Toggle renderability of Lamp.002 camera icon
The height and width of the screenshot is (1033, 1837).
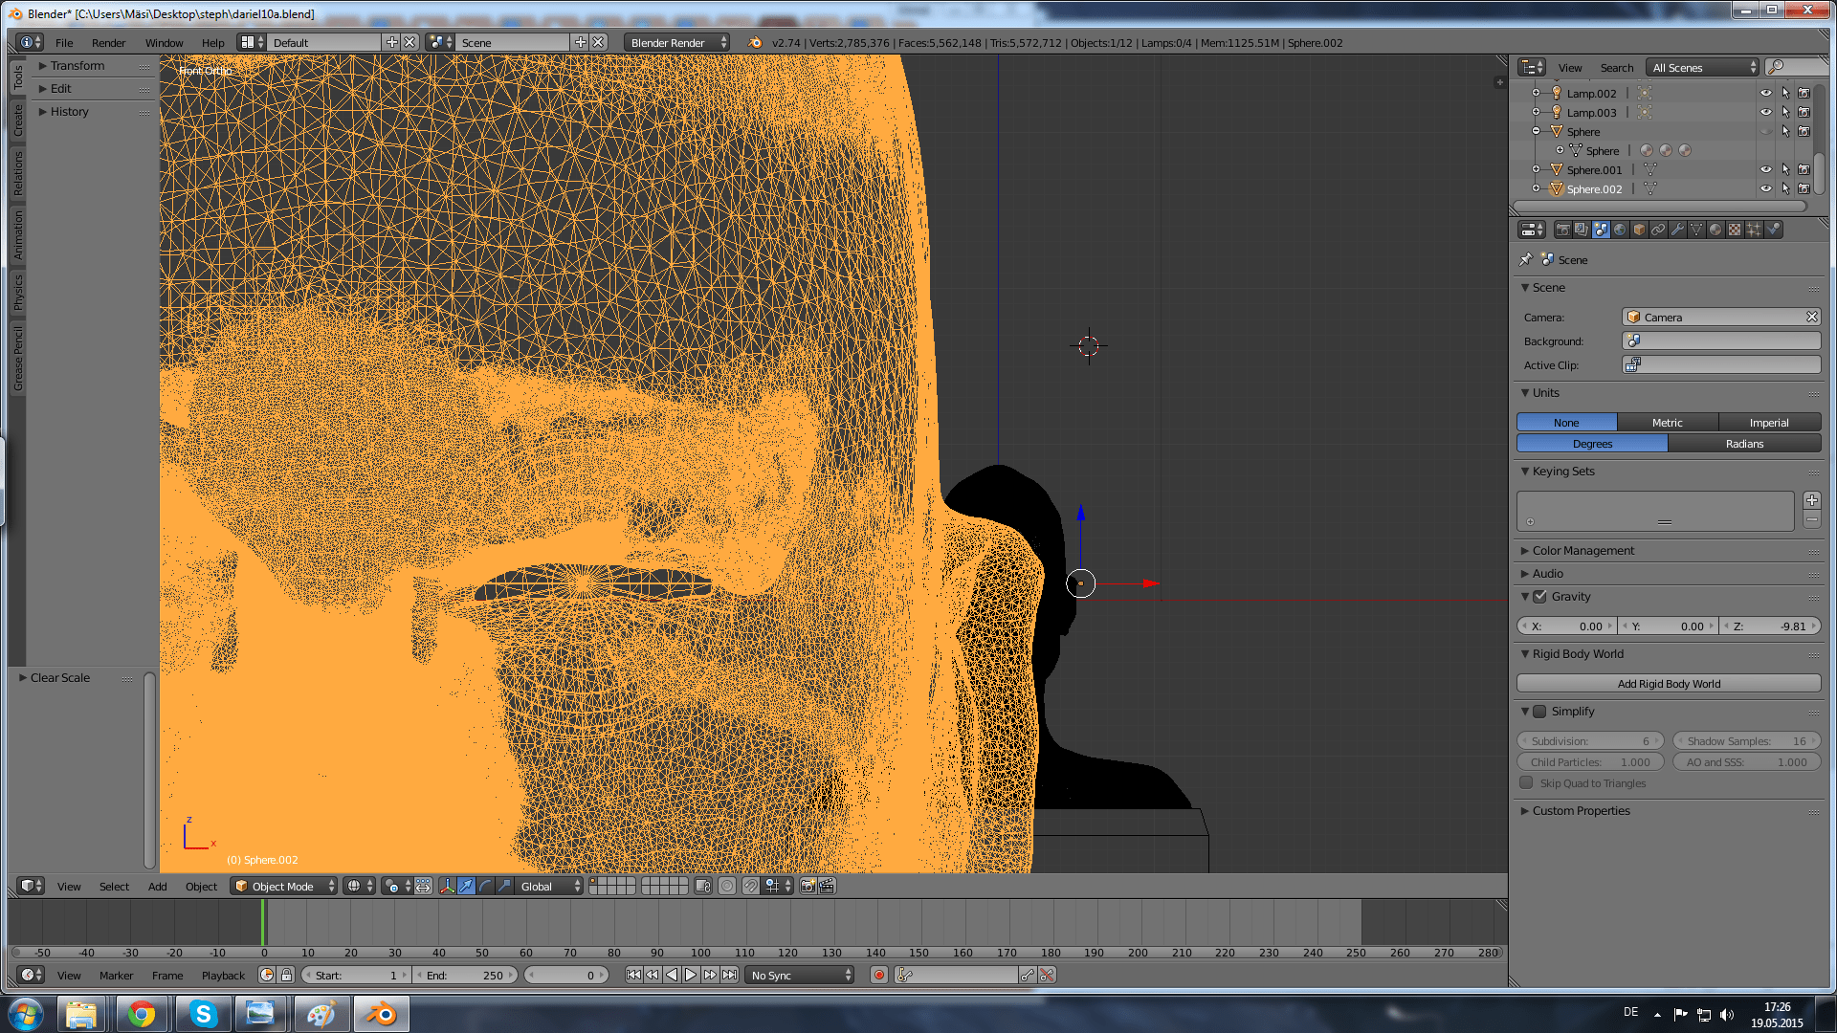click(1804, 93)
